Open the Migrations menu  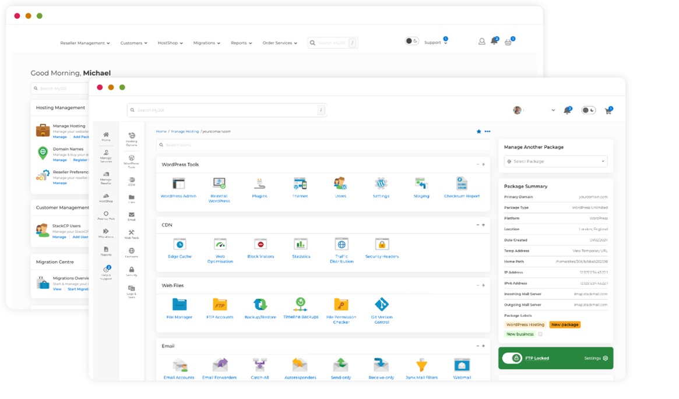coord(206,43)
